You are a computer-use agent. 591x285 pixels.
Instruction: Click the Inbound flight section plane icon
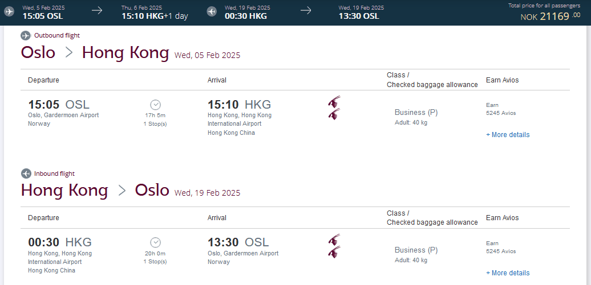click(26, 174)
